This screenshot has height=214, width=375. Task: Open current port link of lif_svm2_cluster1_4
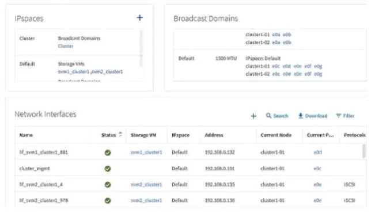click(317, 185)
